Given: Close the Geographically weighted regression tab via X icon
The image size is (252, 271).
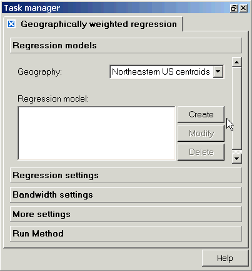Looking at the screenshot, I should pyautogui.click(x=11, y=24).
